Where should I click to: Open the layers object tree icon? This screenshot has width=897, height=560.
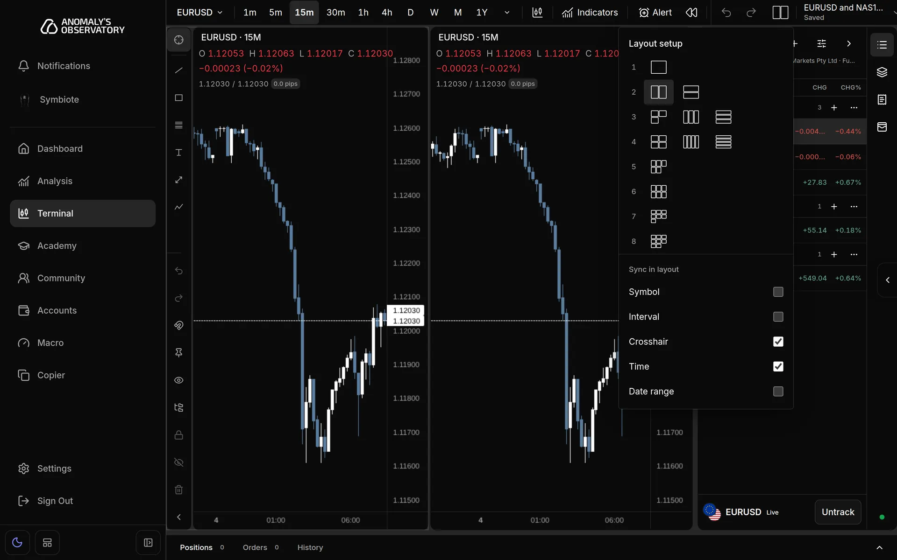(x=882, y=72)
